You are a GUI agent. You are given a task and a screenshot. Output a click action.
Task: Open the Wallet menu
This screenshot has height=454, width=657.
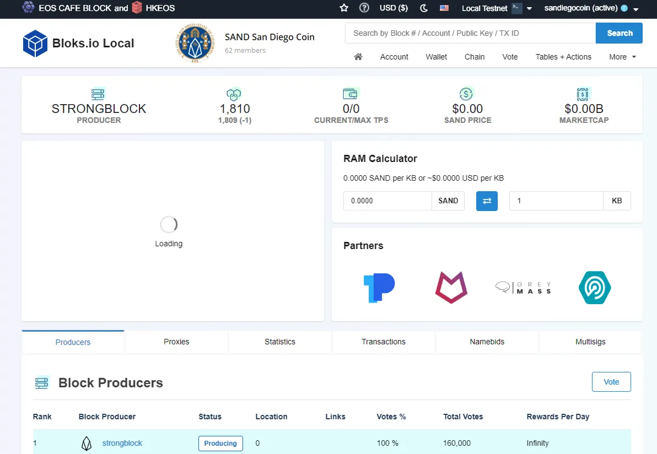[x=436, y=57]
